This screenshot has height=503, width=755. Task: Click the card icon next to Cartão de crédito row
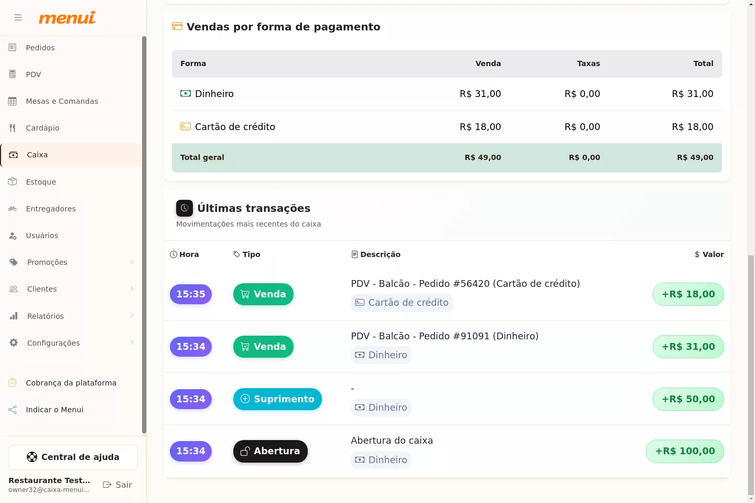coord(186,126)
